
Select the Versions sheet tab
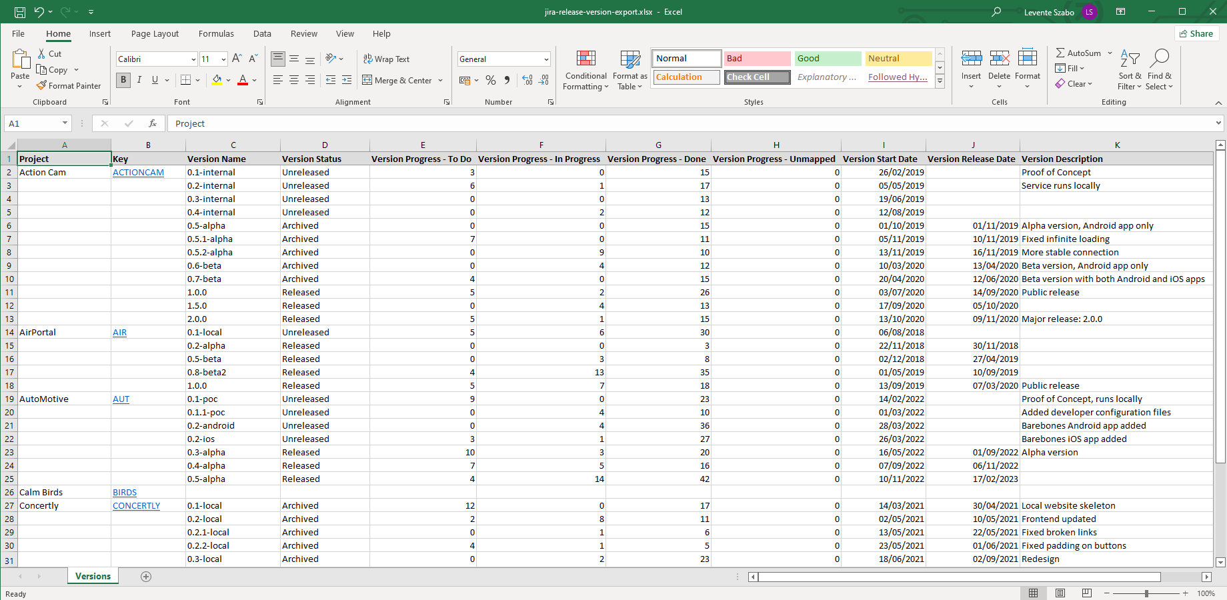tap(93, 577)
